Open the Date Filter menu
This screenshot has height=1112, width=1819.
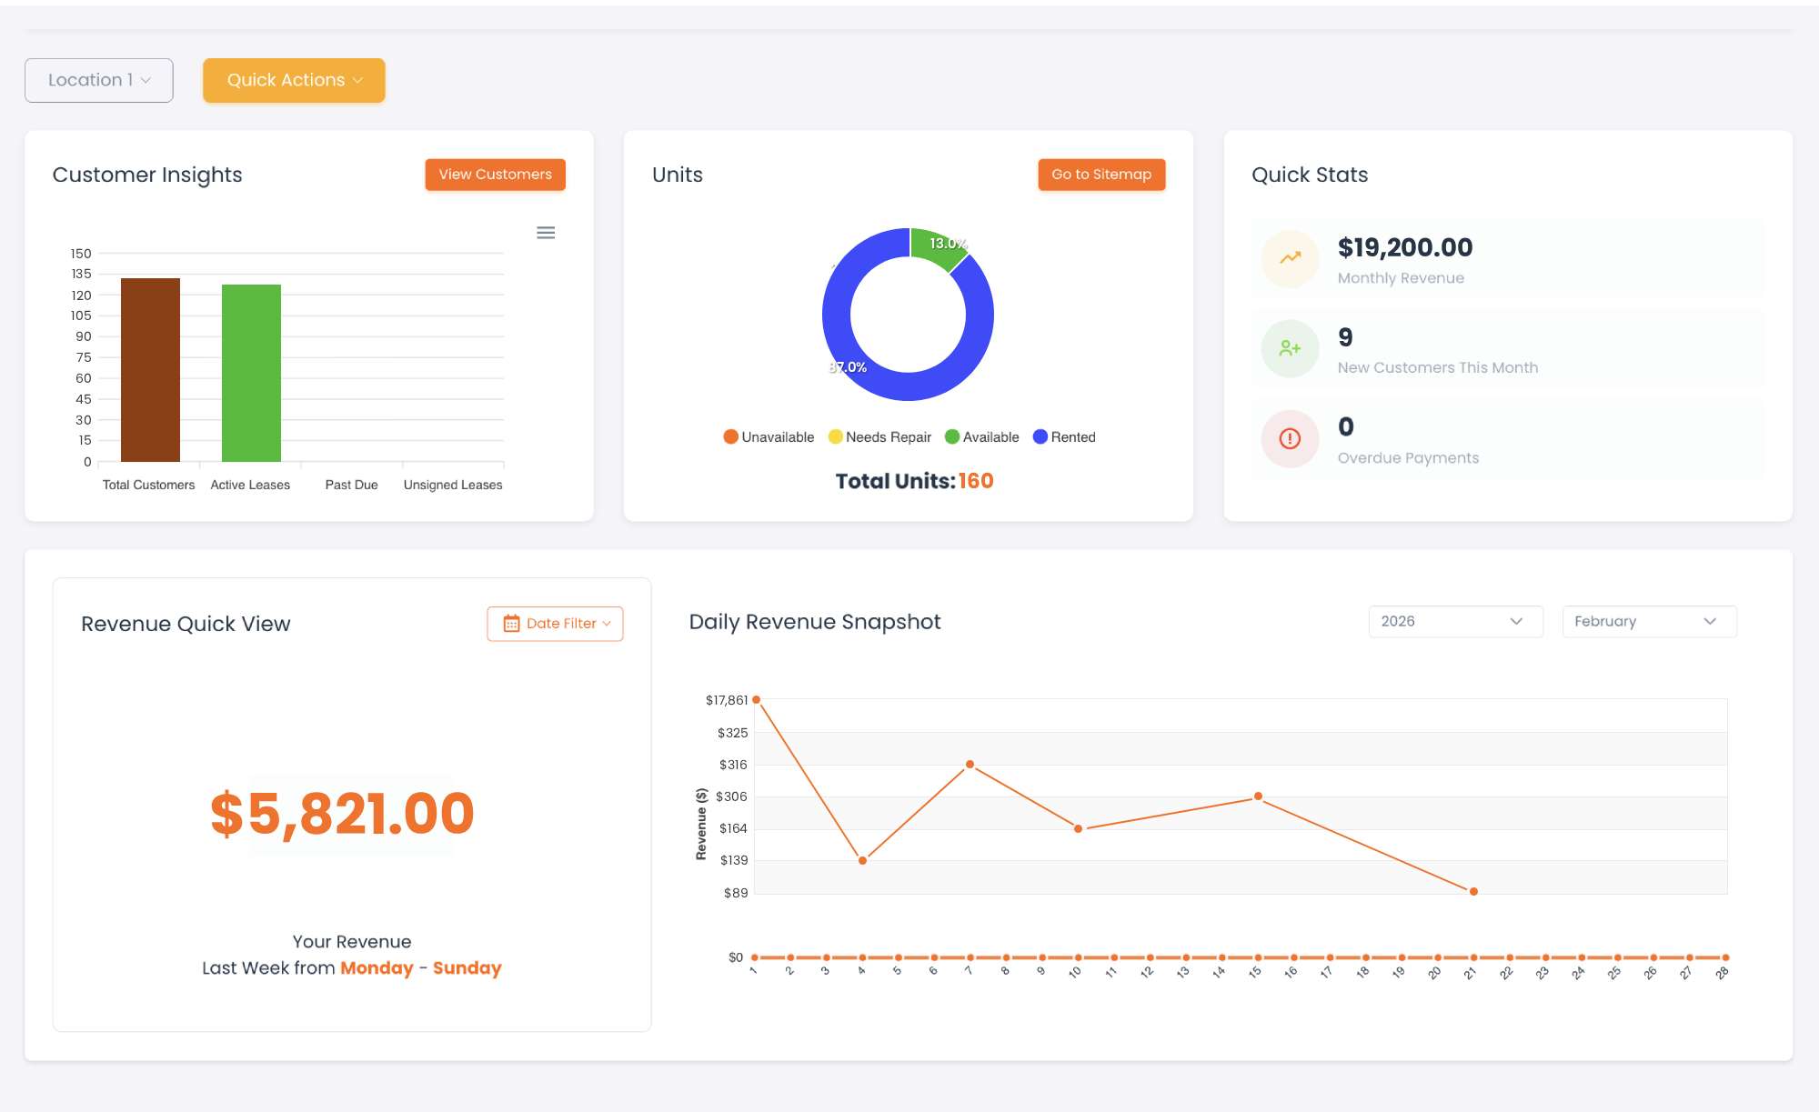coord(555,624)
